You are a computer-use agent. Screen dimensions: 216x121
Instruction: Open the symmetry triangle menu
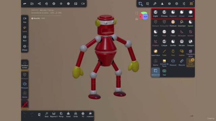pos(162,4)
